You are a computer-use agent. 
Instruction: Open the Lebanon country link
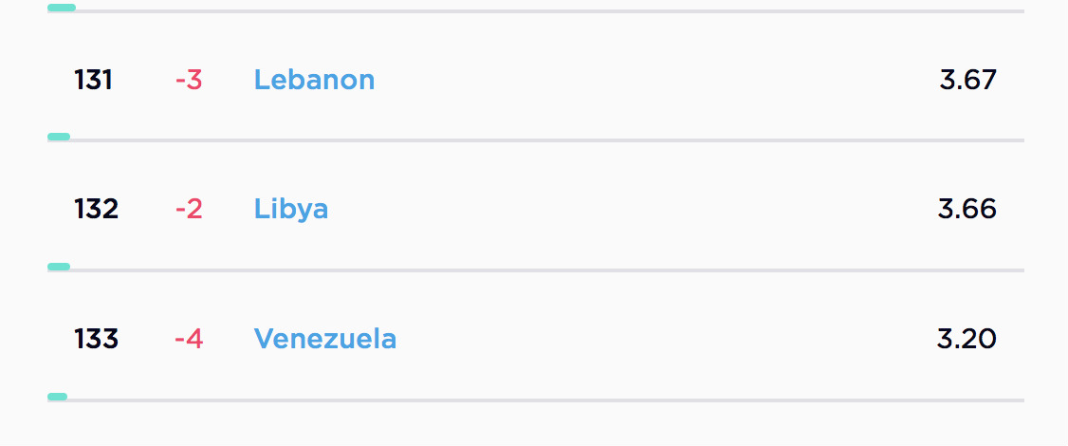[x=314, y=80]
